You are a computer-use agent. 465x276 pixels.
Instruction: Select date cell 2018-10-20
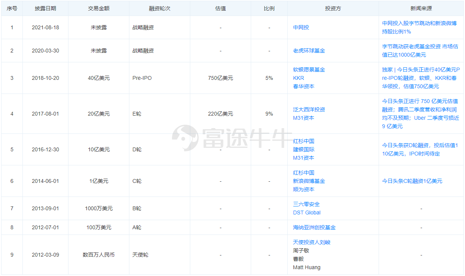[45, 78]
